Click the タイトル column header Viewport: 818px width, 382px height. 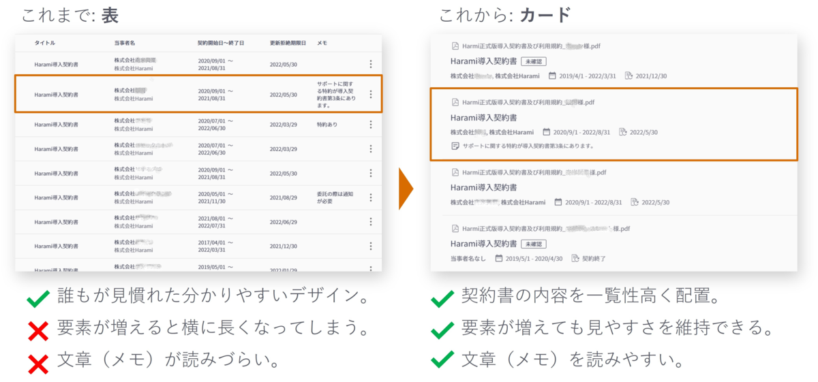pos(46,43)
